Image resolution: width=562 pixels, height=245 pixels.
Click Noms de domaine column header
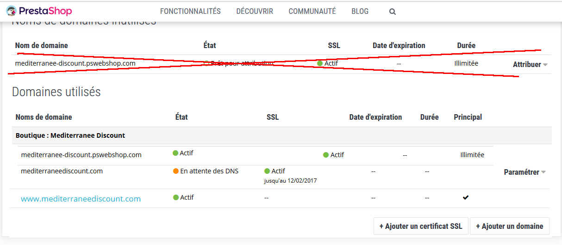coord(44,117)
